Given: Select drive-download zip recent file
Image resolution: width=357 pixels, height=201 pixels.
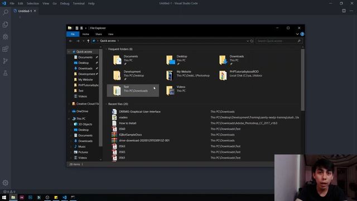Looking at the screenshot, I should 144,140.
